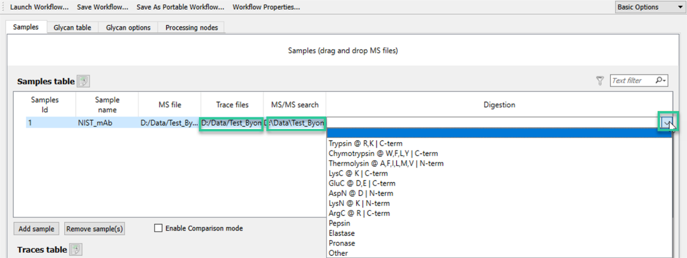Click the MS/MS search cell for NIST_mAb
687x258 pixels.
pos(295,124)
